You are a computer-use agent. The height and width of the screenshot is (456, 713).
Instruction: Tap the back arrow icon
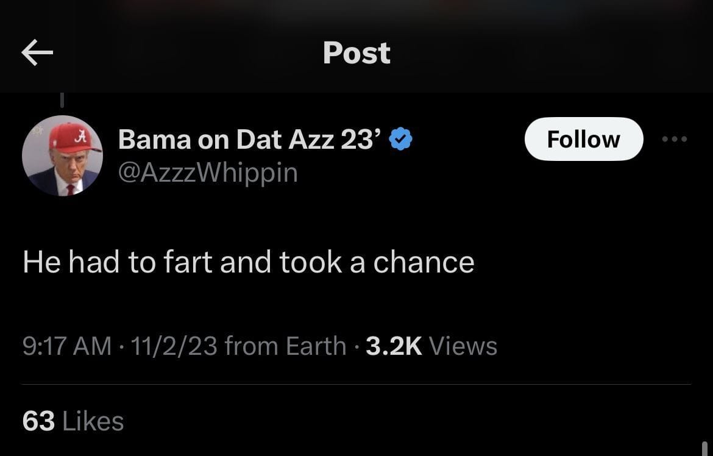37,53
